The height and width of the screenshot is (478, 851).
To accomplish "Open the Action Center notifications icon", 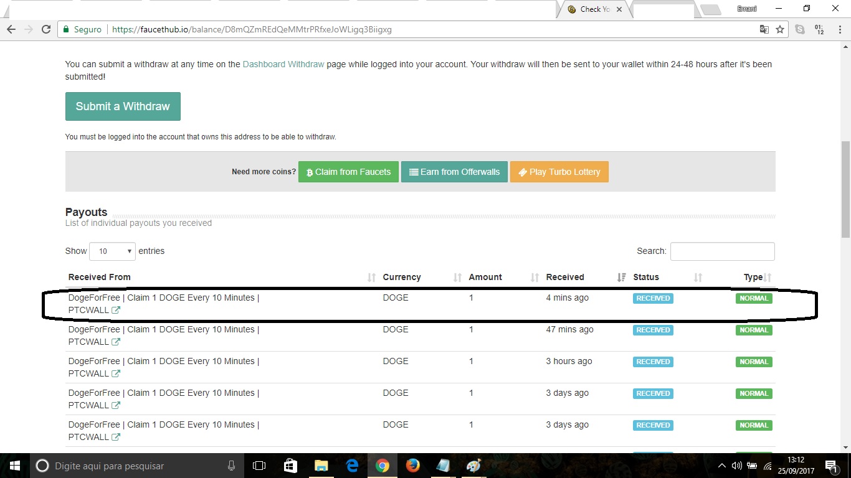I will pyautogui.click(x=832, y=466).
